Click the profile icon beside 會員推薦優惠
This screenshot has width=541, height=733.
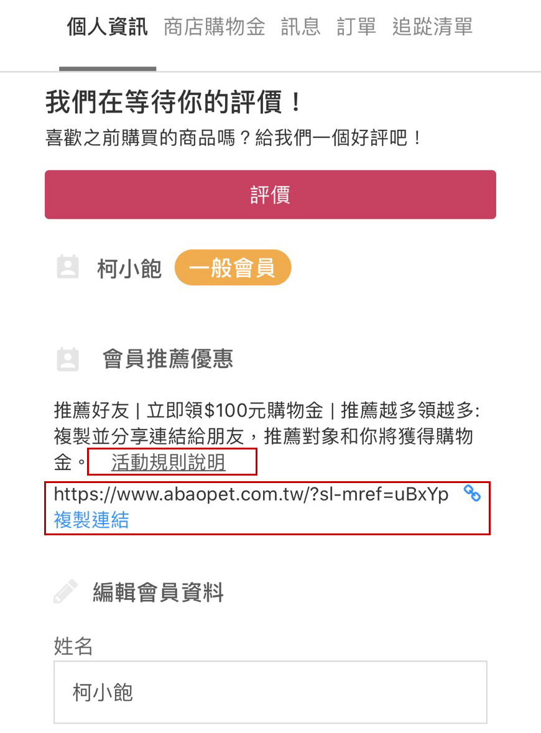click(x=68, y=359)
